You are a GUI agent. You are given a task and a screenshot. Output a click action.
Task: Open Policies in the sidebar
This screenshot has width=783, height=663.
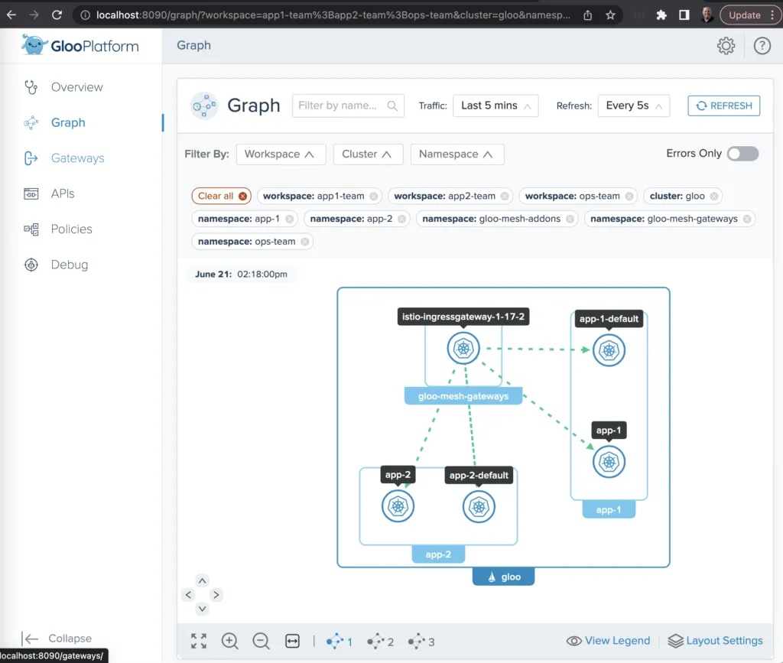pyautogui.click(x=71, y=229)
